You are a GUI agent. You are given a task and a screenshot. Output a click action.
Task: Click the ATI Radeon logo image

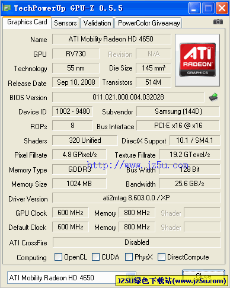197,60
